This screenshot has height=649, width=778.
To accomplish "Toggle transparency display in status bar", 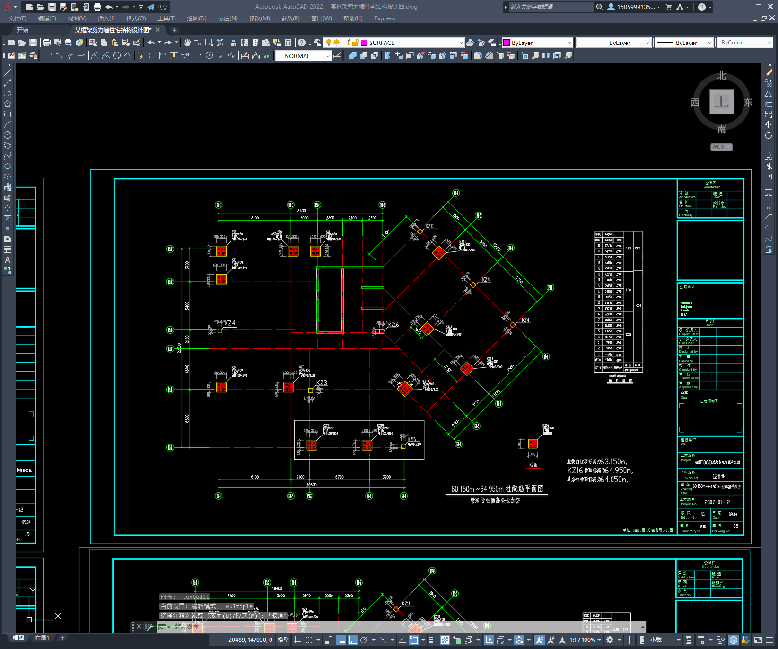I will pyautogui.click(x=445, y=640).
